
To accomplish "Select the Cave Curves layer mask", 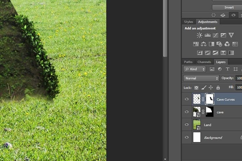I will [210, 99].
